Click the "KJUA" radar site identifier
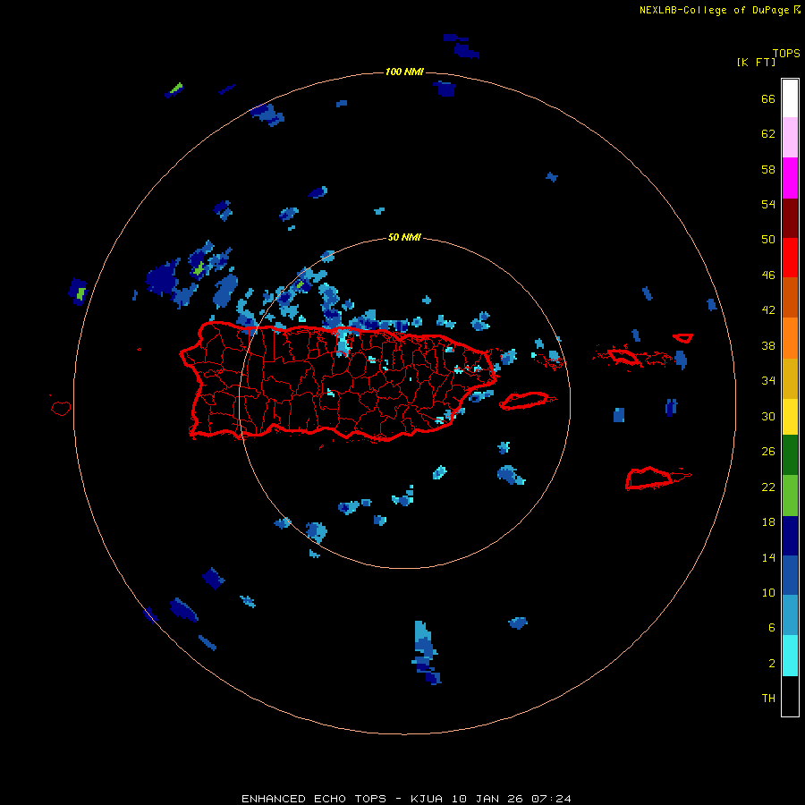 pos(427,799)
